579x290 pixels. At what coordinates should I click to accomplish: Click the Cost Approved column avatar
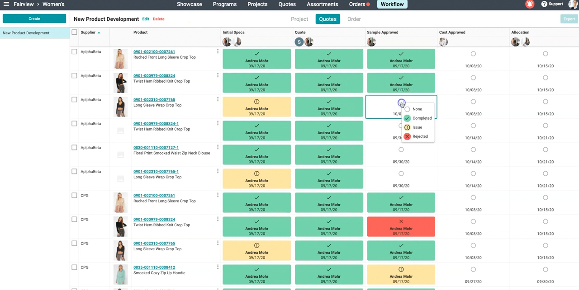pyautogui.click(x=443, y=42)
